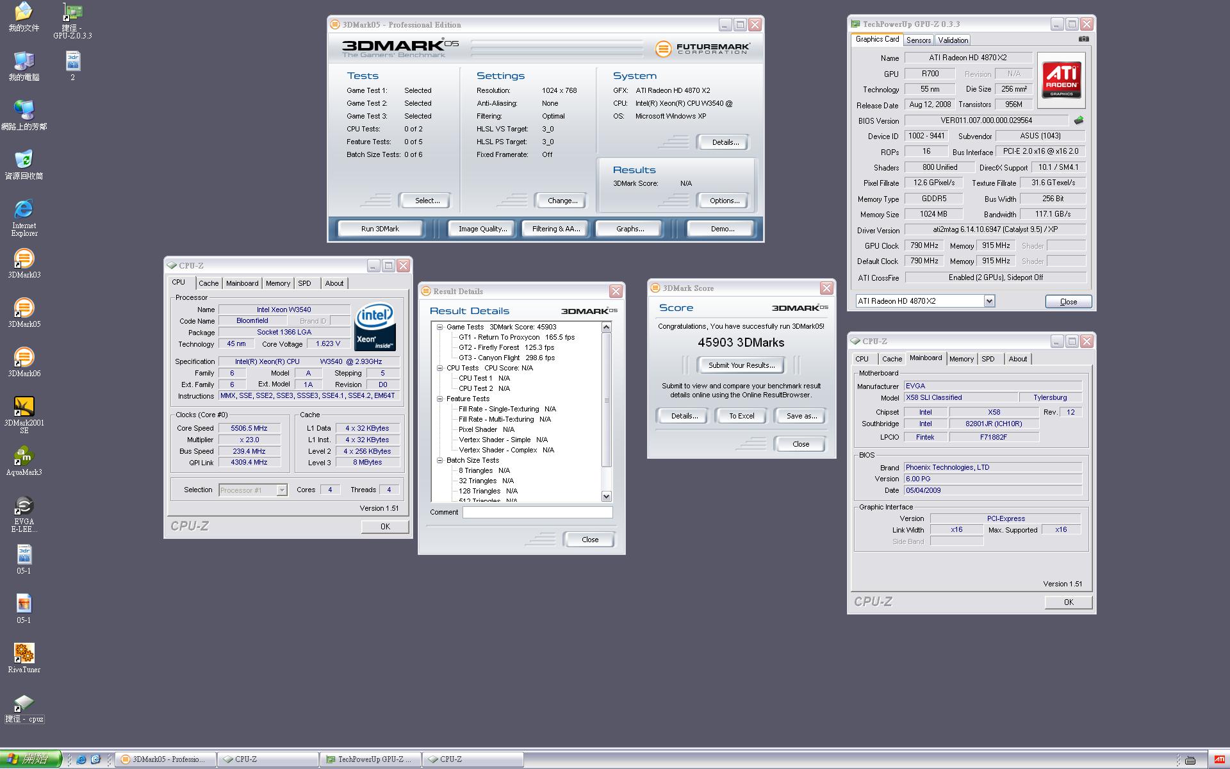
Task: Click the ATI Radeon logo in GPU-Z
Action: pos(1062,80)
